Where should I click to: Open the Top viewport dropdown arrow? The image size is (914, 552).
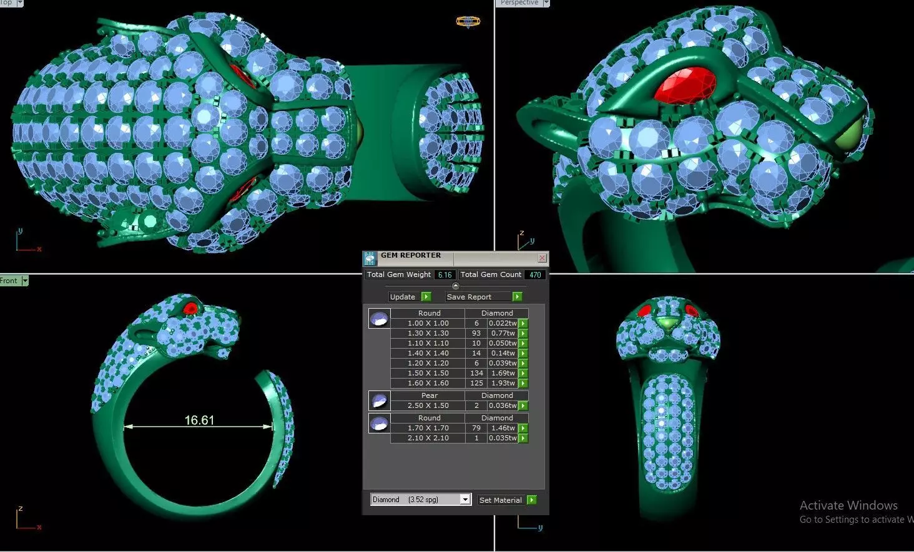tap(19, 3)
